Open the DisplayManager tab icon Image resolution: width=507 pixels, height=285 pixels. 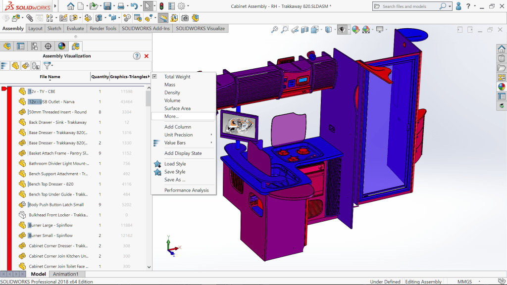[x=62, y=47]
